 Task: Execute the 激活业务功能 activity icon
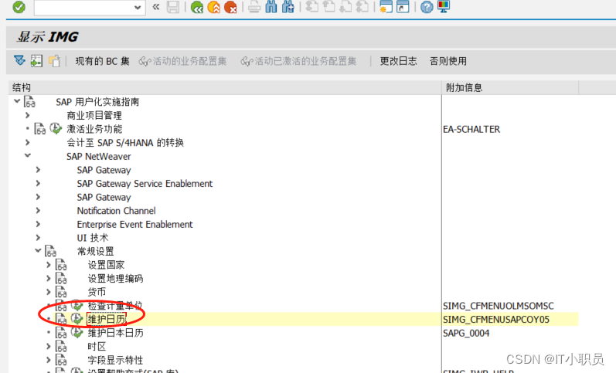(56, 128)
